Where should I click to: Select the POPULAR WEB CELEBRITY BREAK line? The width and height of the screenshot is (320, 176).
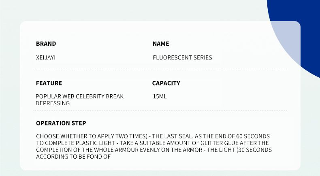pos(79,96)
